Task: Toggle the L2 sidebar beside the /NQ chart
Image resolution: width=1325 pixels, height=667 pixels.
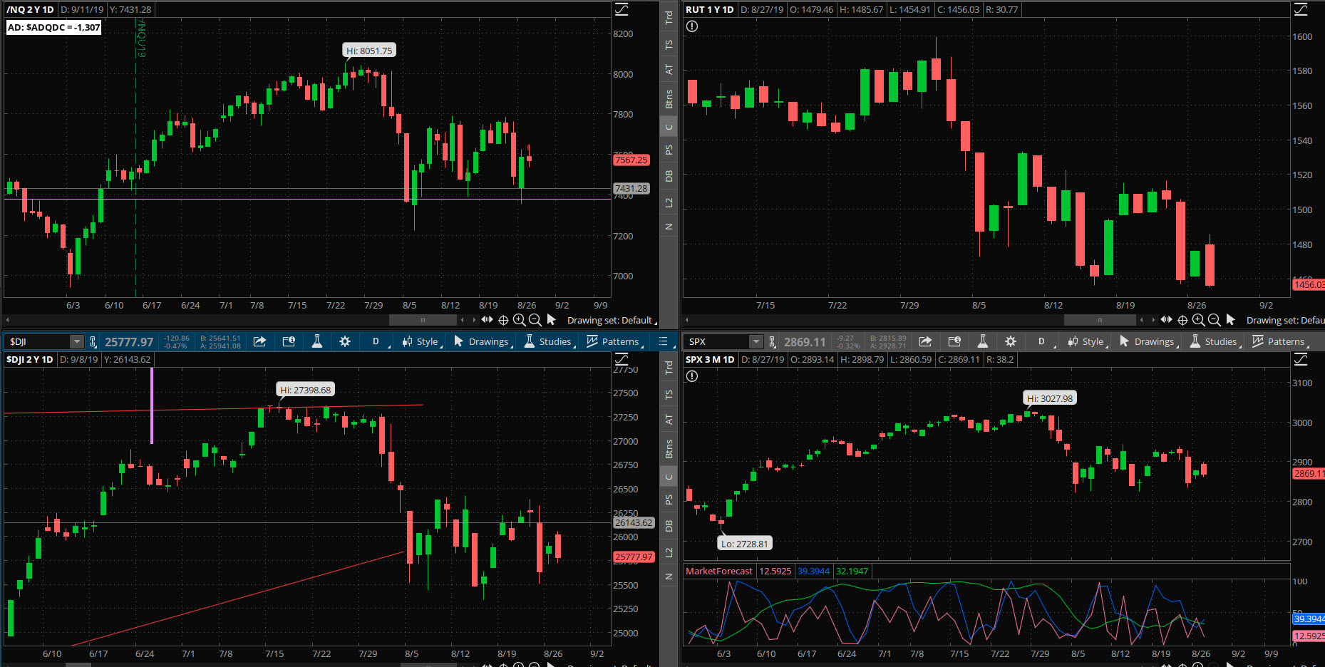Action: coord(669,202)
